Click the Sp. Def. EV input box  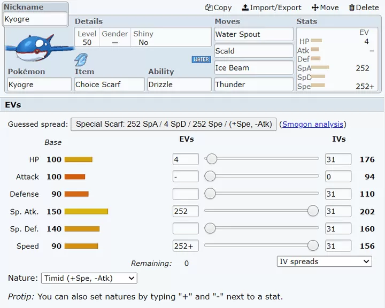point(186,228)
